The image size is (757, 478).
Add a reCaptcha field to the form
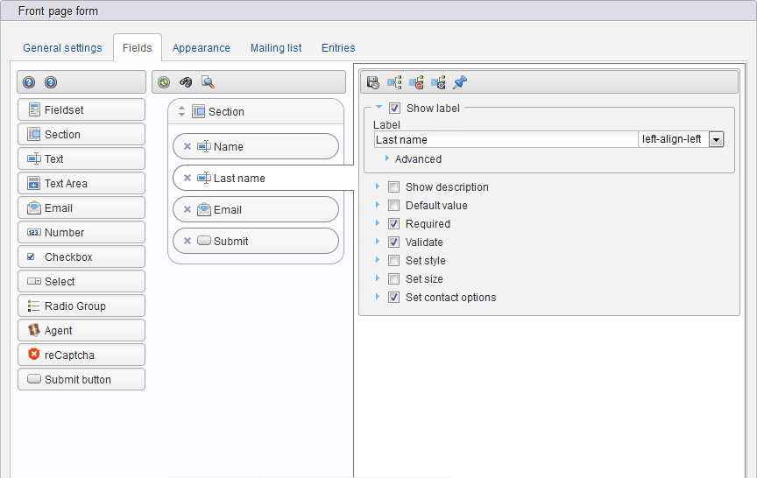click(81, 355)
